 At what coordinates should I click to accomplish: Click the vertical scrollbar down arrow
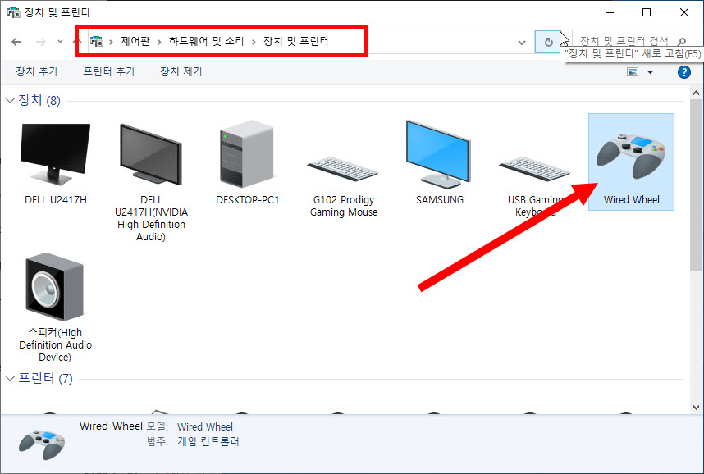click(696, 408)
